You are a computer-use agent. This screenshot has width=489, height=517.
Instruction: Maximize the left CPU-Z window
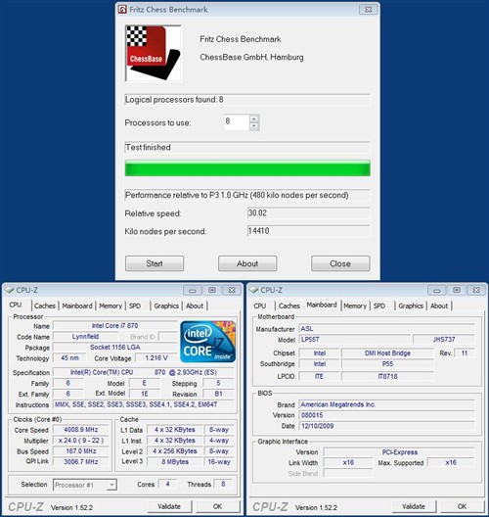tap(212, 290)
